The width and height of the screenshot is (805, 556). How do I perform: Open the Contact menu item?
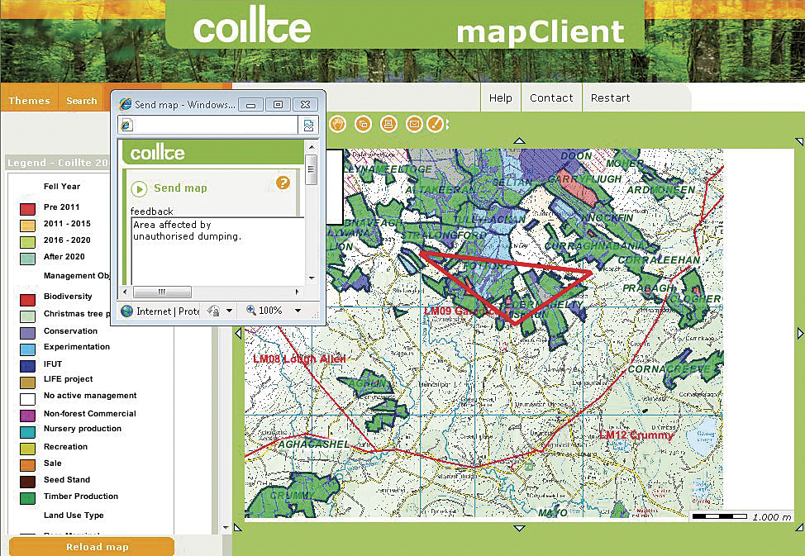(551, 97)
